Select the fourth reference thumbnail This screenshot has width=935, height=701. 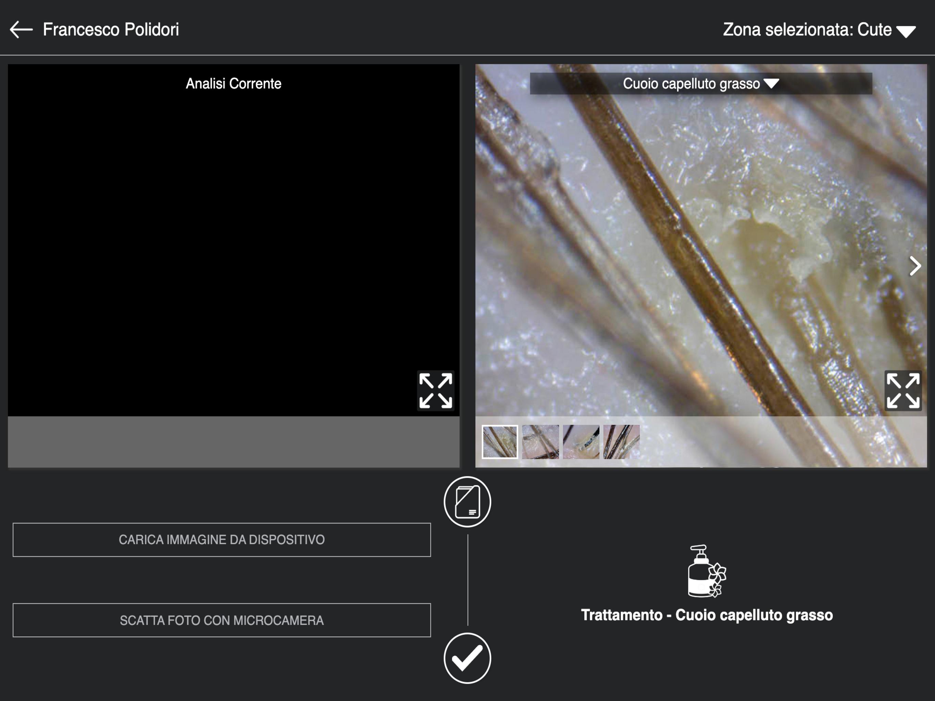tap(622, 442)
